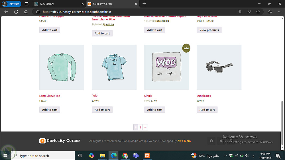Close the Curiosity Corner tab

136,4
